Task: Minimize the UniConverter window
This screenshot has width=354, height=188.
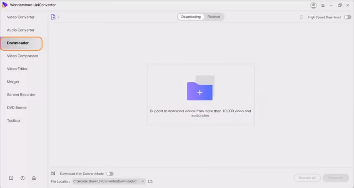Action: coord(331,5)
